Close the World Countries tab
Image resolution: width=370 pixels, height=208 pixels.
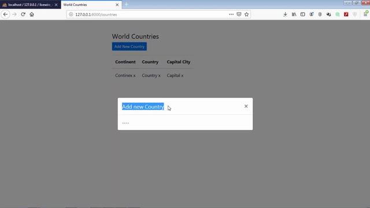tap(117, 5)
